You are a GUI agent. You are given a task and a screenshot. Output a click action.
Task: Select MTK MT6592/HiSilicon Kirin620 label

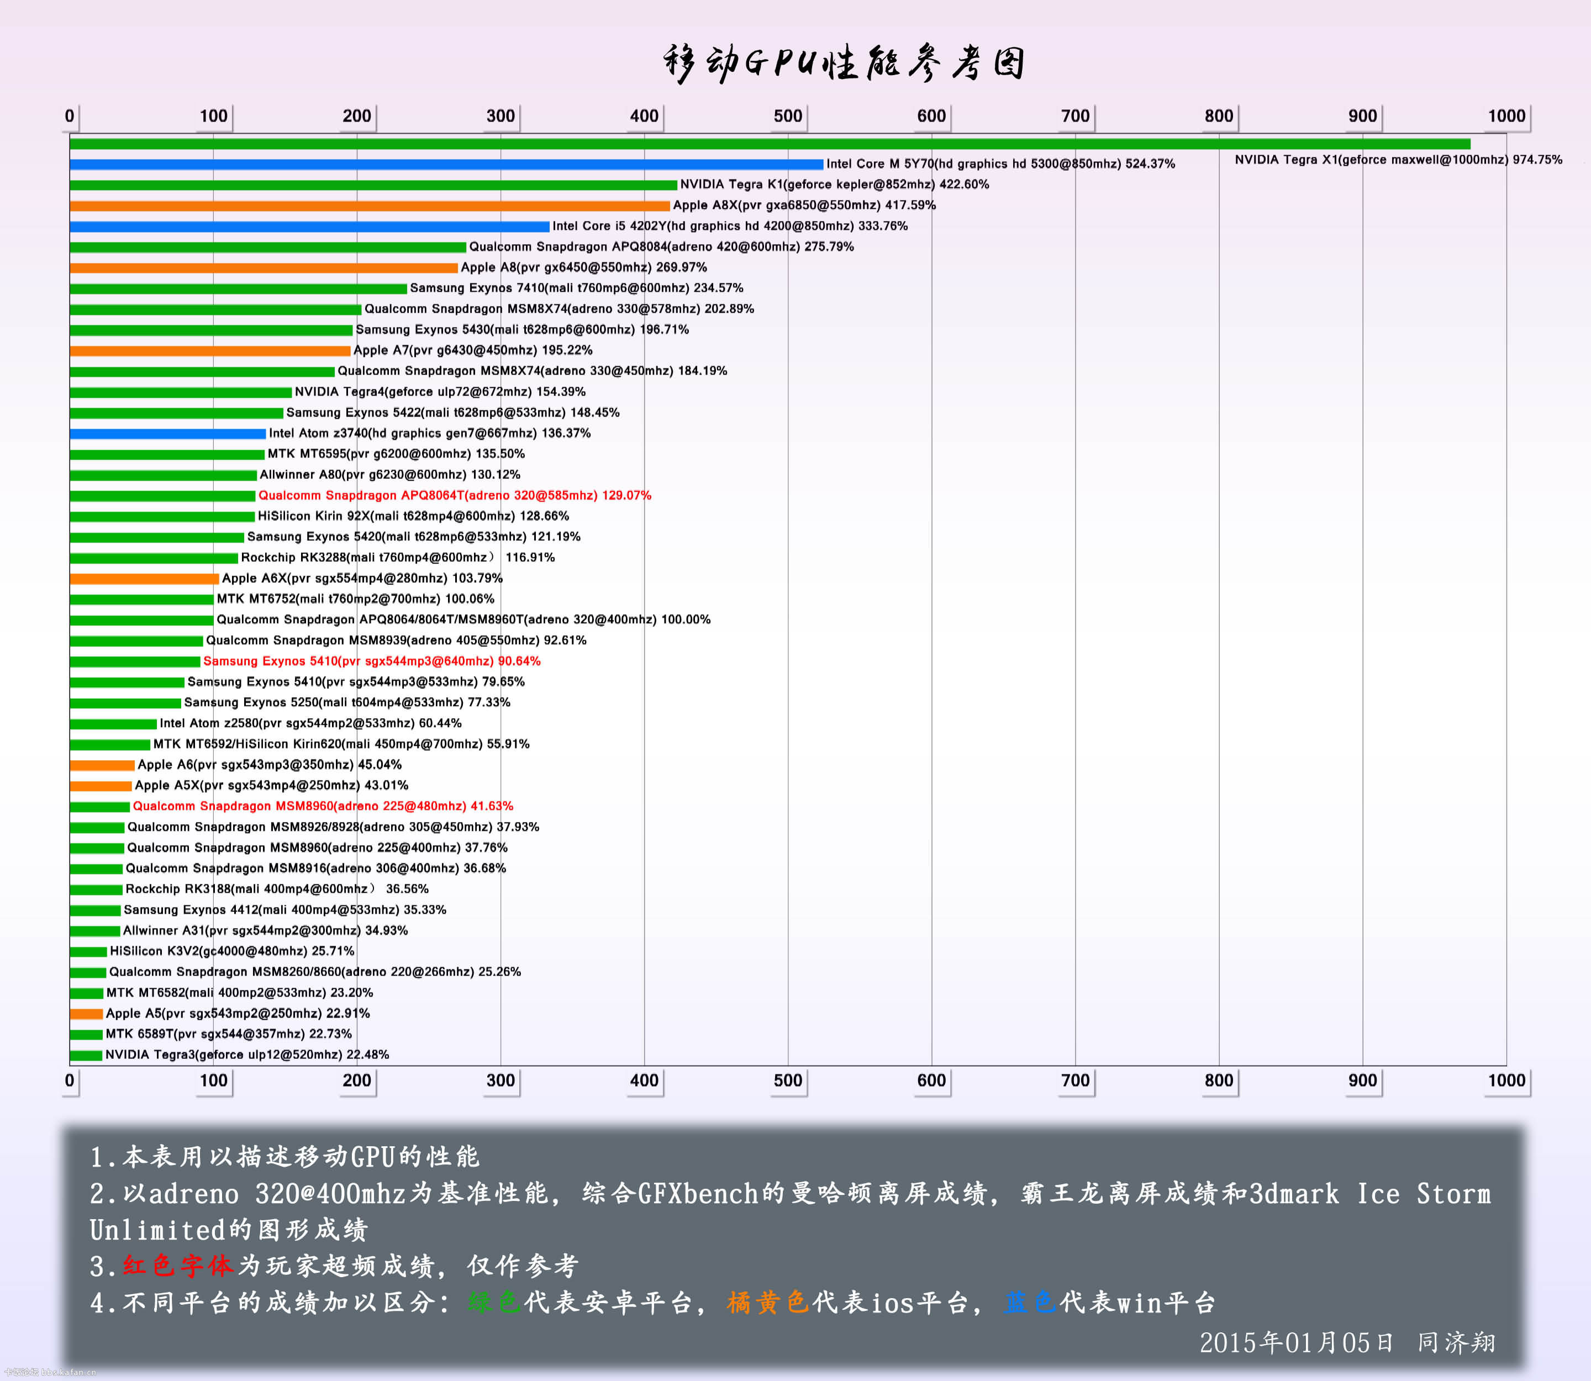[x=341, y=745]
